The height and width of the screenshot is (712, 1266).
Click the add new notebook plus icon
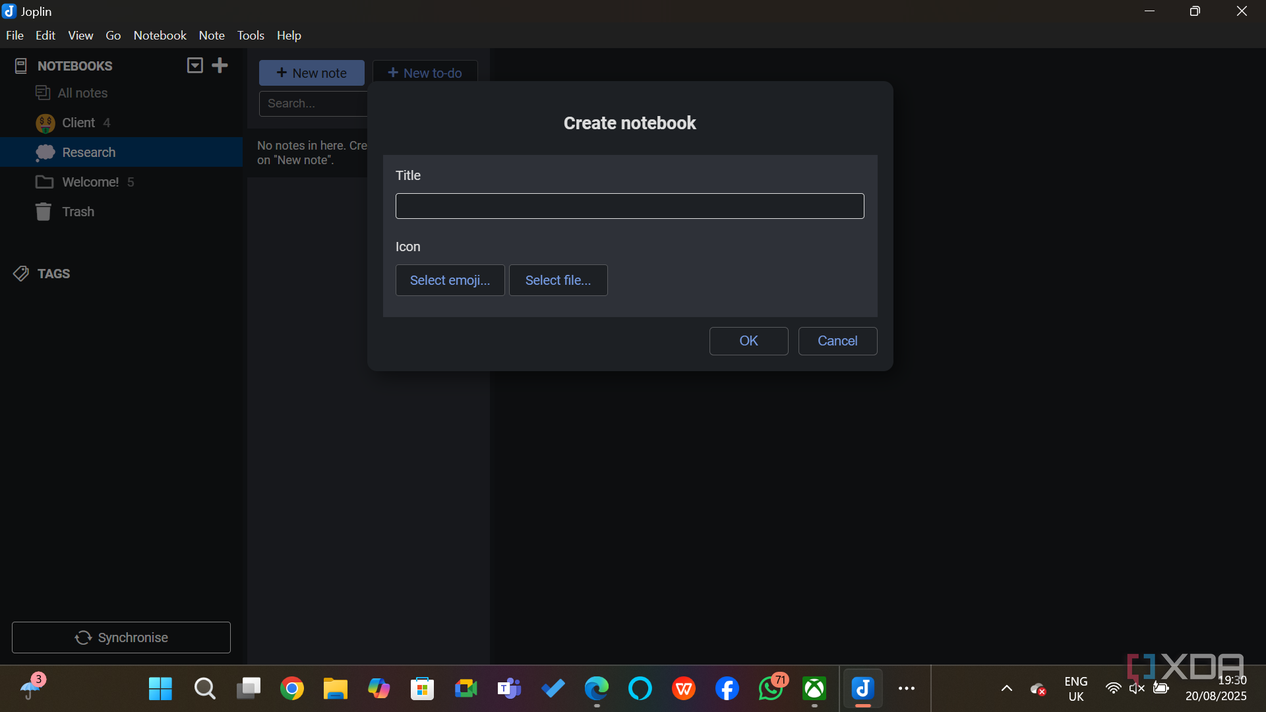tap(220, 65)
